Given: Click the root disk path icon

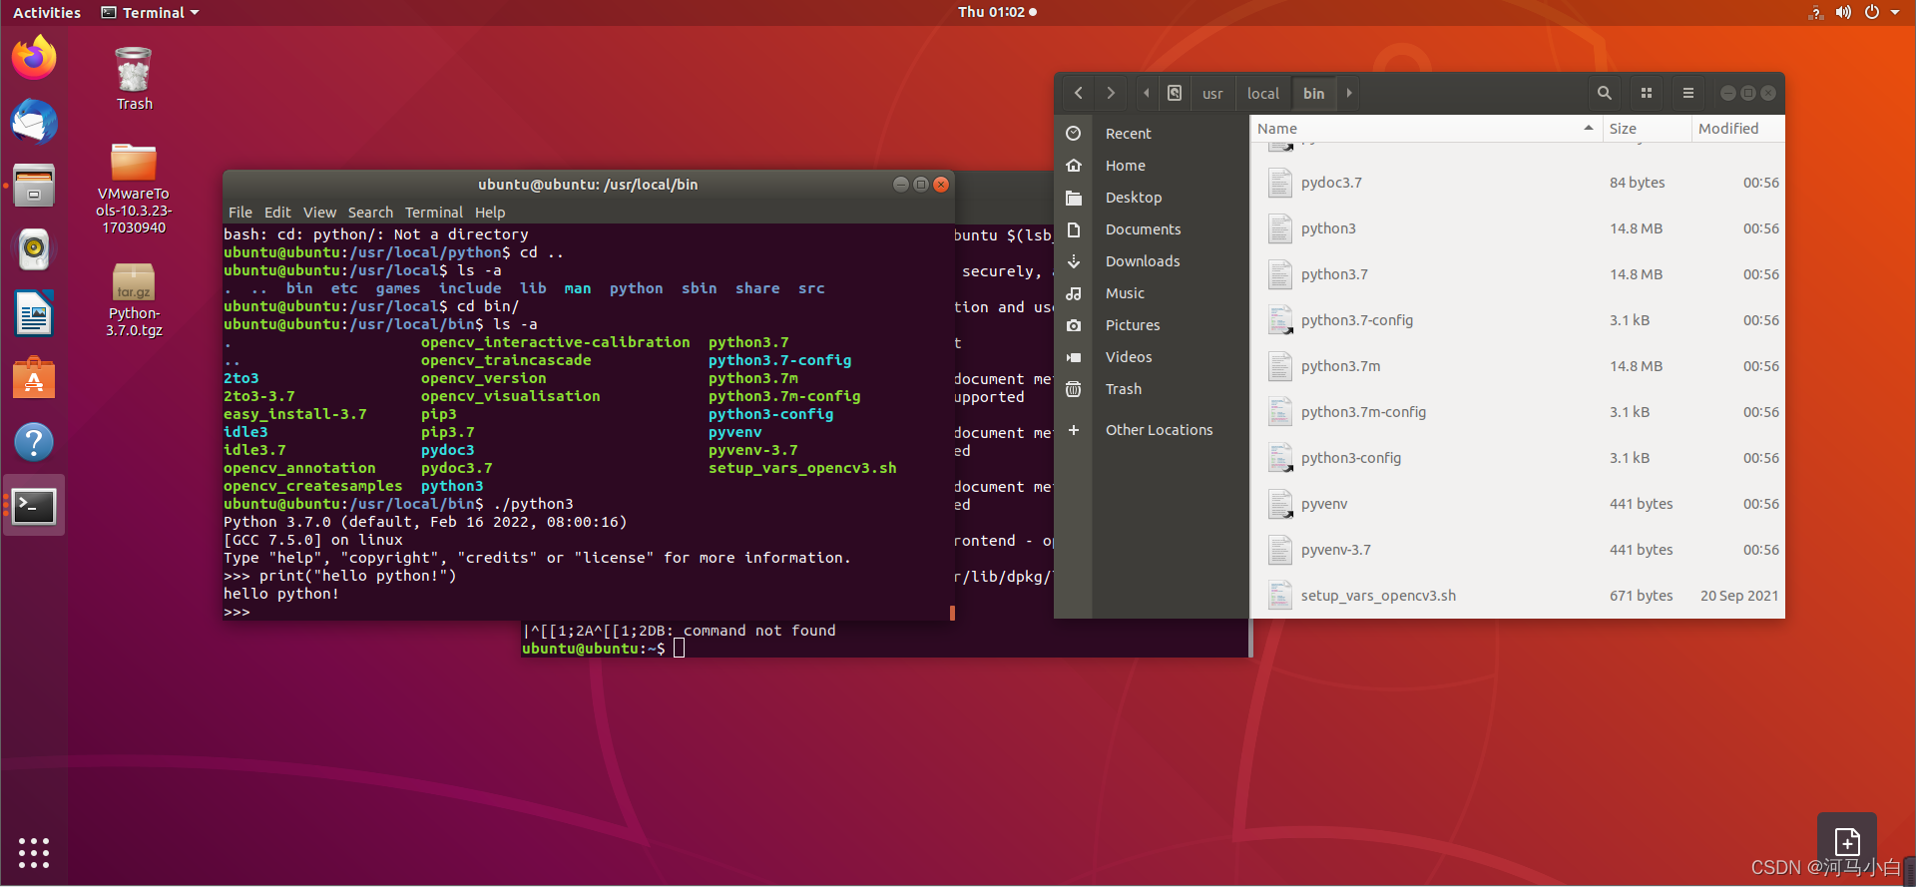Looking at the screenshot, I should (x=1175, y=93).
